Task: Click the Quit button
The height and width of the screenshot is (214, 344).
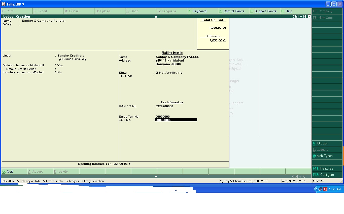Action: pos(14,171)
